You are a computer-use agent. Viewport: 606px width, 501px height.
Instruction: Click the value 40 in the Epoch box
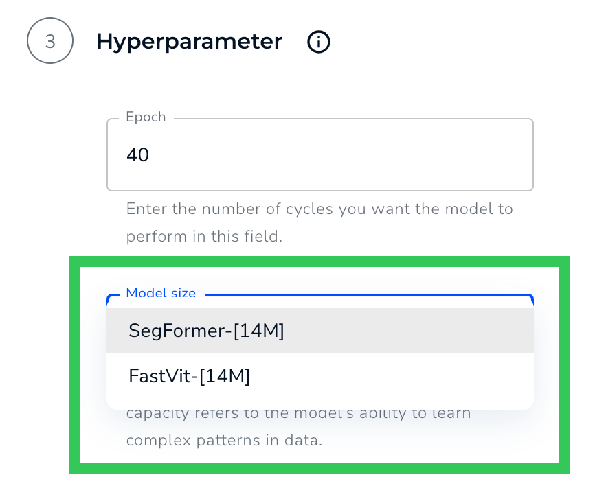pyautogui.click(x=137, y=155)
